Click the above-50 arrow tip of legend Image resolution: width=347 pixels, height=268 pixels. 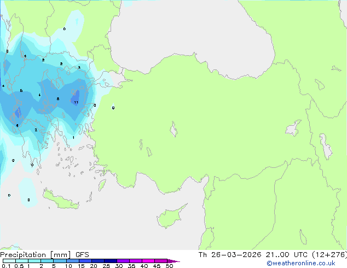pos(173,261)
